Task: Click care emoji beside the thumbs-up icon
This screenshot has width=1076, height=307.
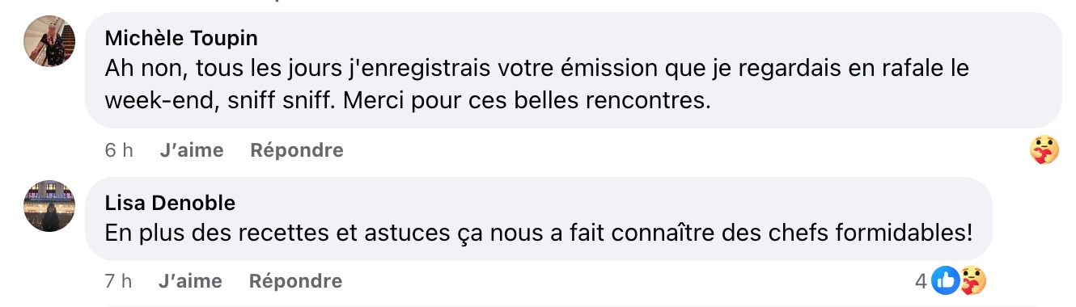Action: click(x=972, y=281)
